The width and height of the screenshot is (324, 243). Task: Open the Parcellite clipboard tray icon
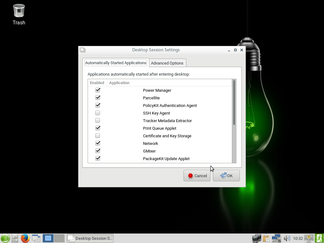coord(266,238)
